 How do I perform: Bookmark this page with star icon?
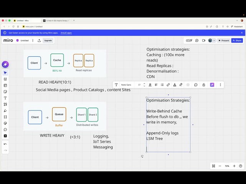pos(207,26)
